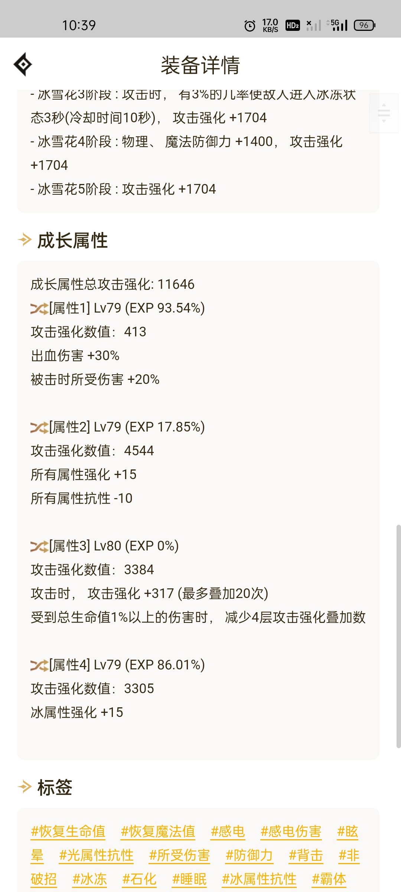Open the #恢复魔法值 tag

[158, 831]
